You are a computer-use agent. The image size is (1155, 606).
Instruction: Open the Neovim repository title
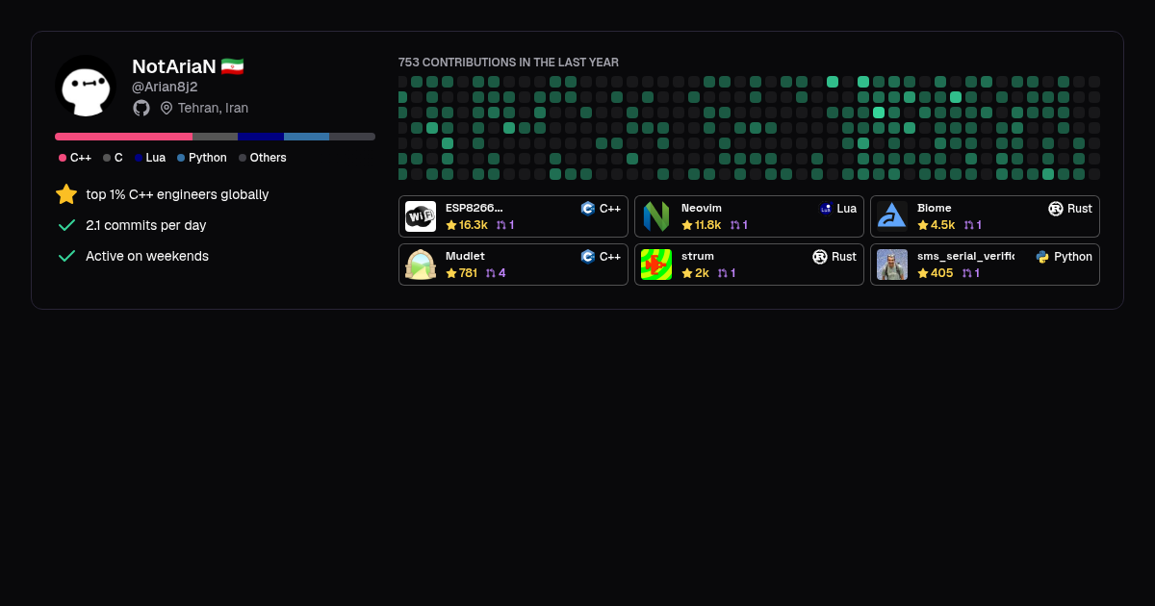click(x=702, y=208)
